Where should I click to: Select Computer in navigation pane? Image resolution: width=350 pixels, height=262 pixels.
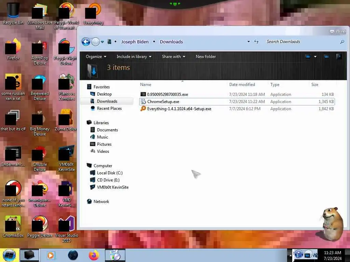99,166
